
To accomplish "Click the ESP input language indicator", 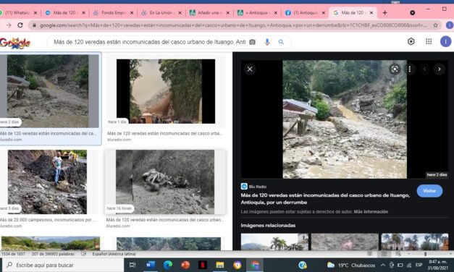I will click(x=419, y=265).
